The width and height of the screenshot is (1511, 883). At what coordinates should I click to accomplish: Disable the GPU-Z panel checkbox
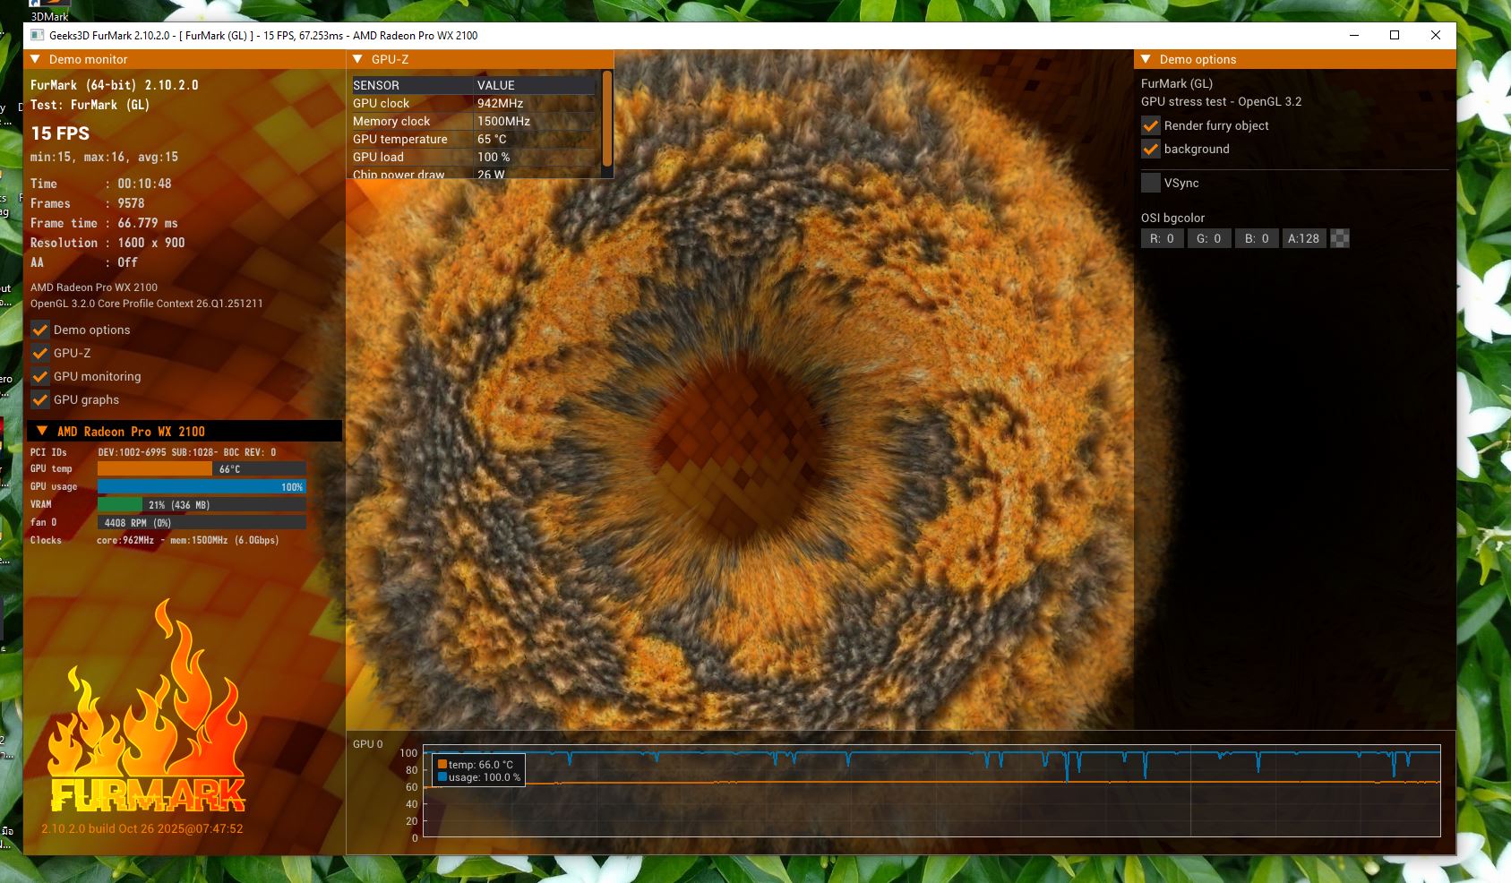40,353
